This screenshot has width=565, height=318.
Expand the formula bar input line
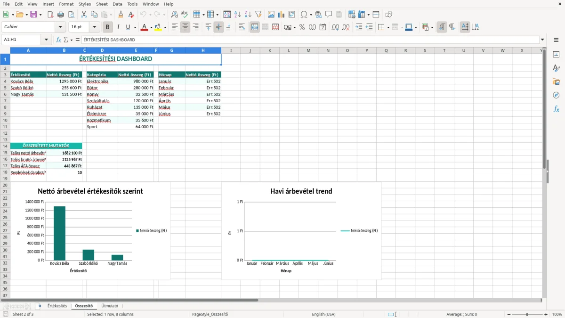pos(542,40)
